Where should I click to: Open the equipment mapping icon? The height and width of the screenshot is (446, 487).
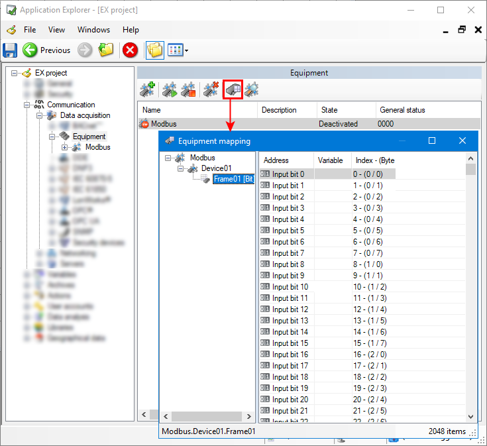[x=233, y=89]
